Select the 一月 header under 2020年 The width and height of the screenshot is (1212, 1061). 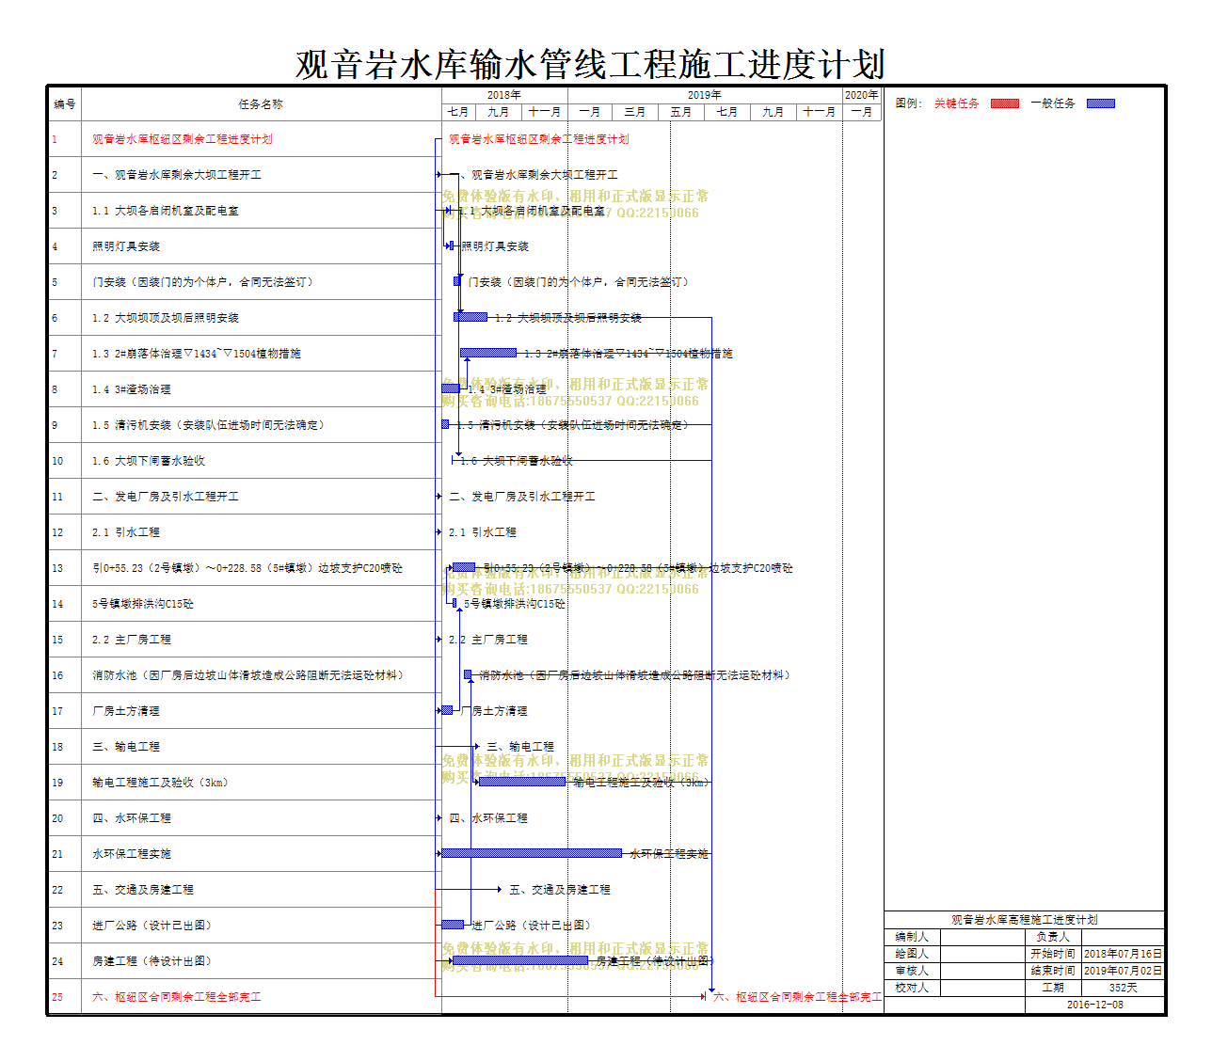click(x=861, y=112)
